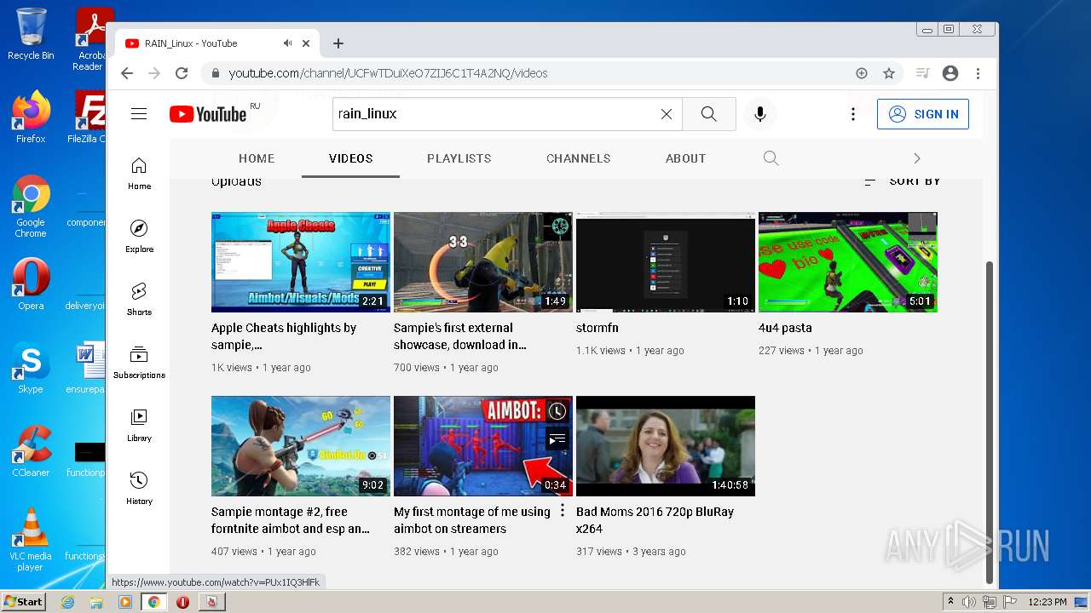Image resolution: width=1091 pixels, height=613 pixels.
Task: Mute the RAIN_Linux tab audio
Action: pyautogui.click(x=288, y=43)
